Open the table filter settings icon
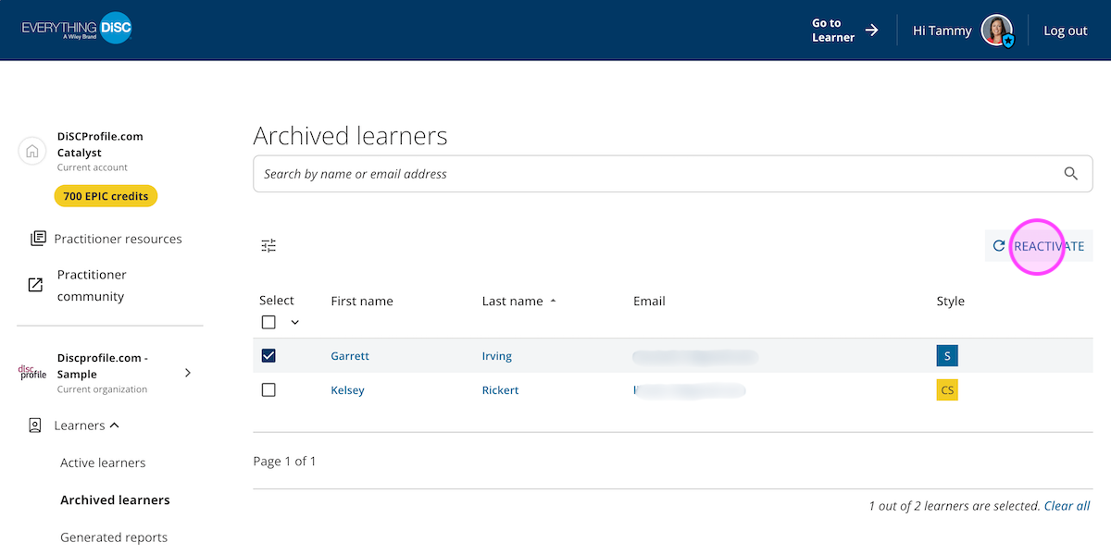The image size is (1111, 555). (x=268, y=246)
